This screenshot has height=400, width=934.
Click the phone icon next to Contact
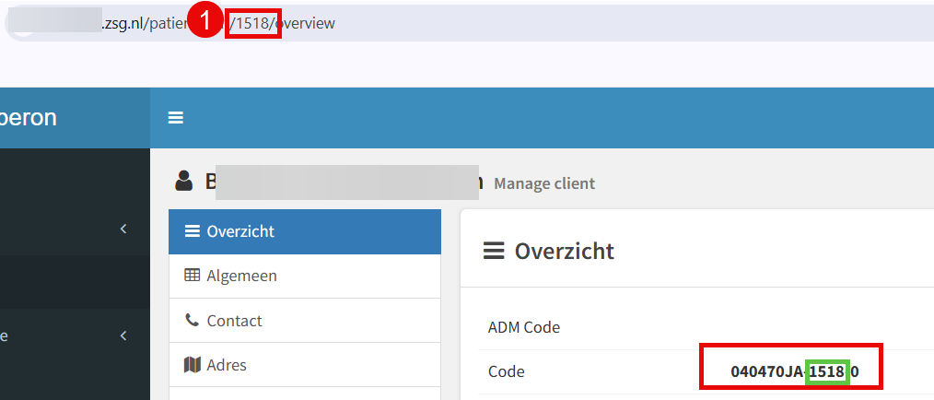tap(192, 320)
